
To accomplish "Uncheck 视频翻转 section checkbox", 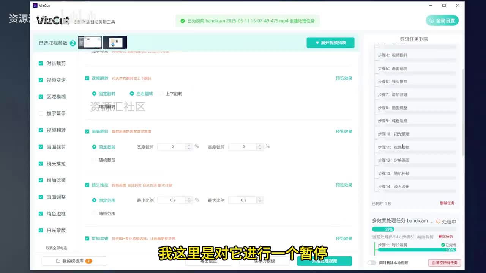I will (87, 78).
